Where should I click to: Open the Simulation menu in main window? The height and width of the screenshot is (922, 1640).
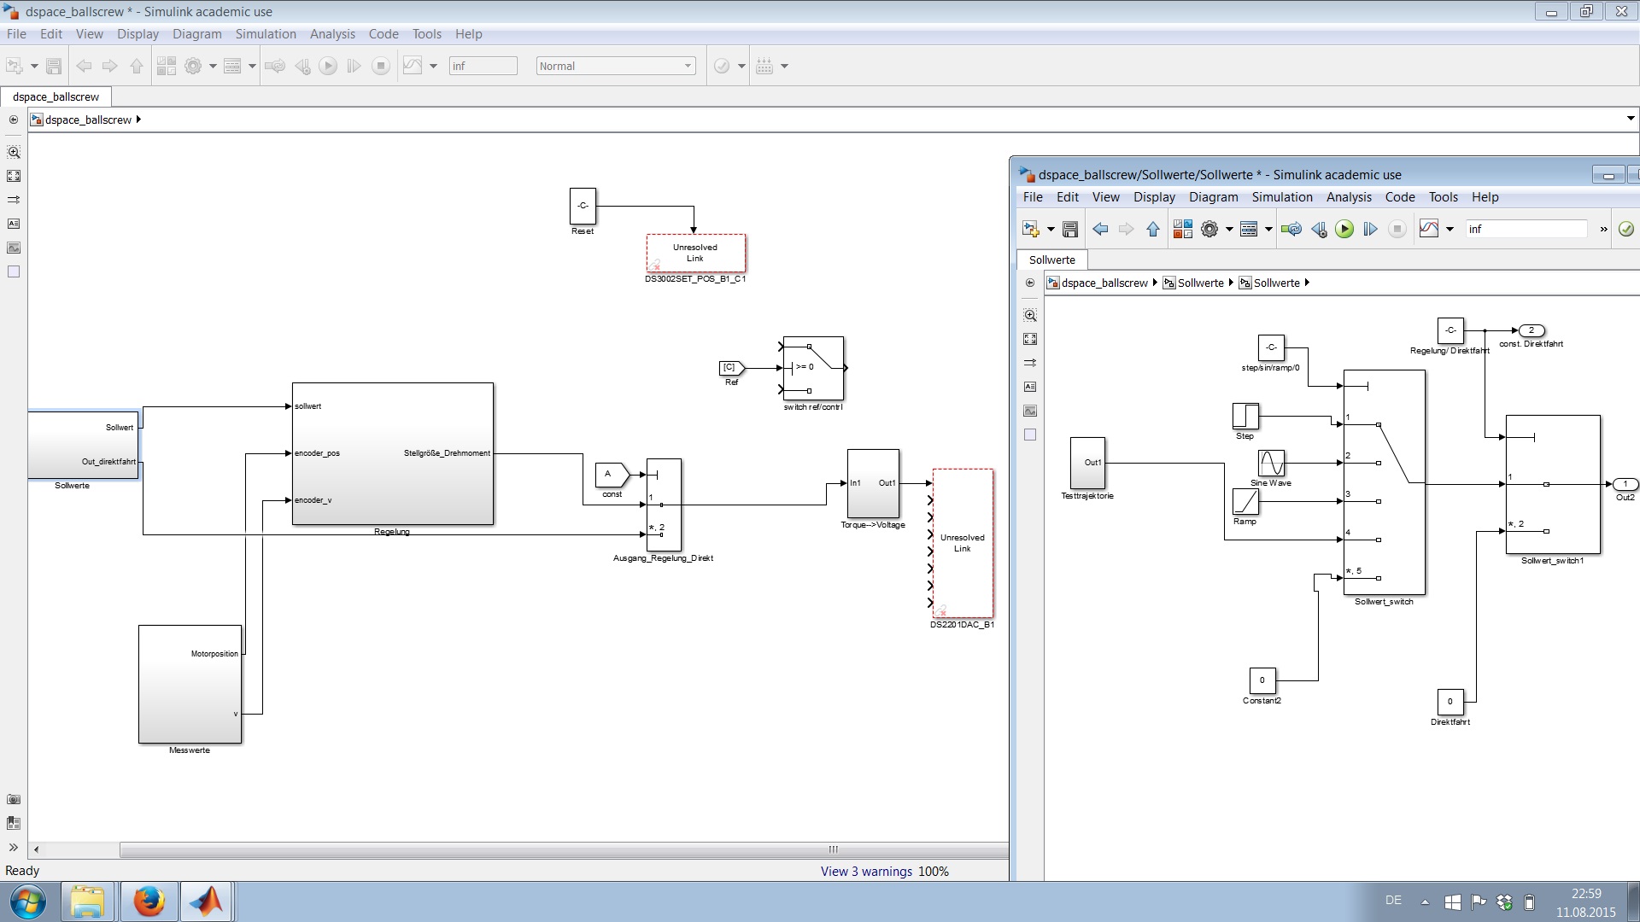265,34
